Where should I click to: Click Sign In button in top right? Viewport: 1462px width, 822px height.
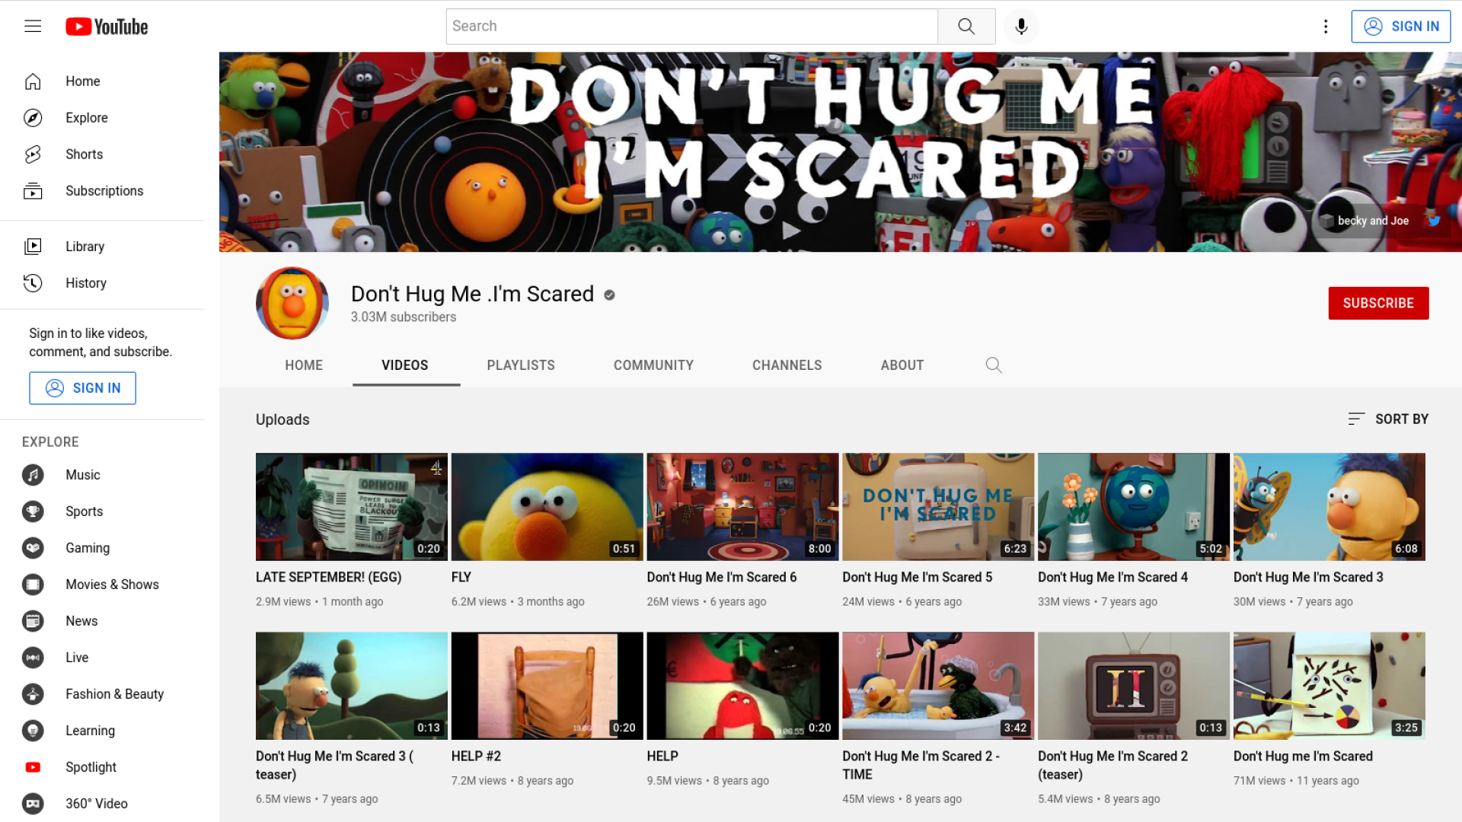1400,27
